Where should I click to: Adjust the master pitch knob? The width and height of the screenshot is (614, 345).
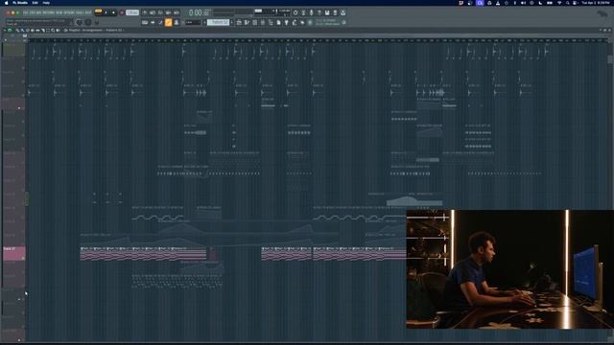tap(87, 22)
